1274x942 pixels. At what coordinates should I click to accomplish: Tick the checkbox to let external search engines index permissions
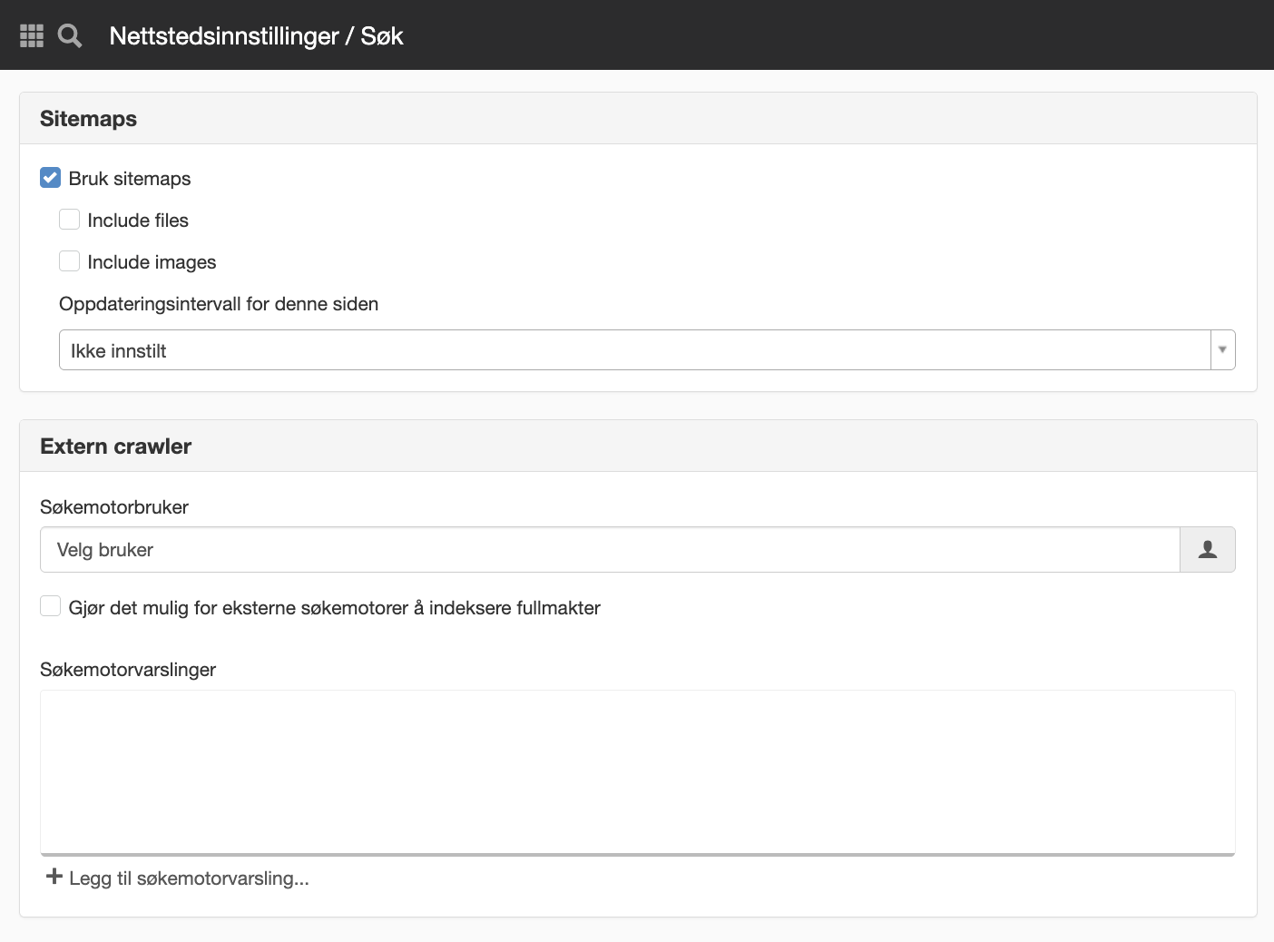coord(51,606)
